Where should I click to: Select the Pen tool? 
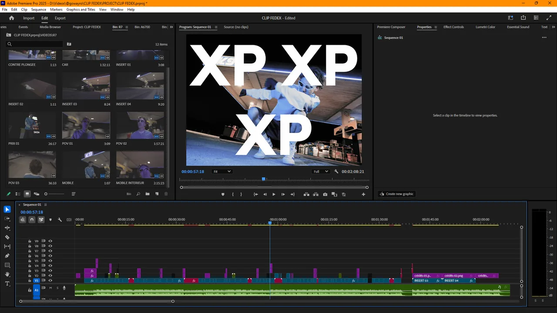coord(7,256)
